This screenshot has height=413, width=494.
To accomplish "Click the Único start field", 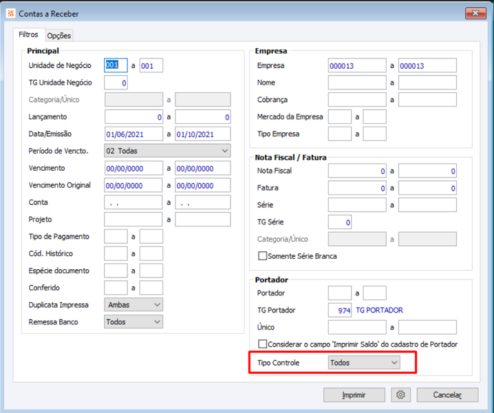I will click(x=357, y=327).
